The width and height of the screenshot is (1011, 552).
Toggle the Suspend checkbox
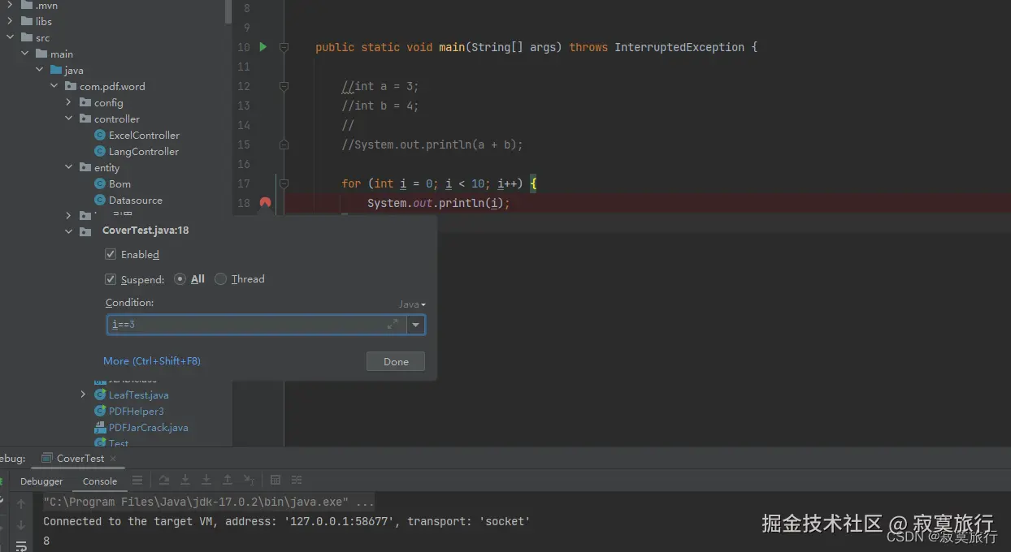tap(111, 279)
